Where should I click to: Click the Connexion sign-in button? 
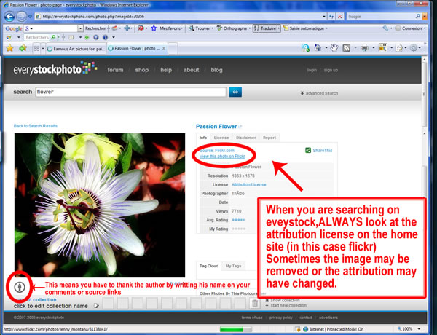[409, 28]
